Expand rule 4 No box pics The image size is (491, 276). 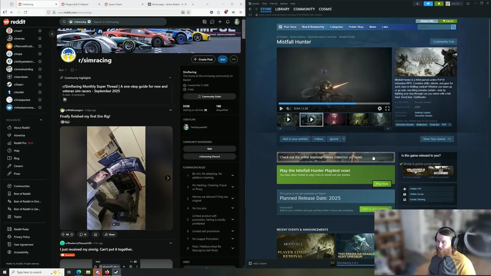click(x=232, y=208)
